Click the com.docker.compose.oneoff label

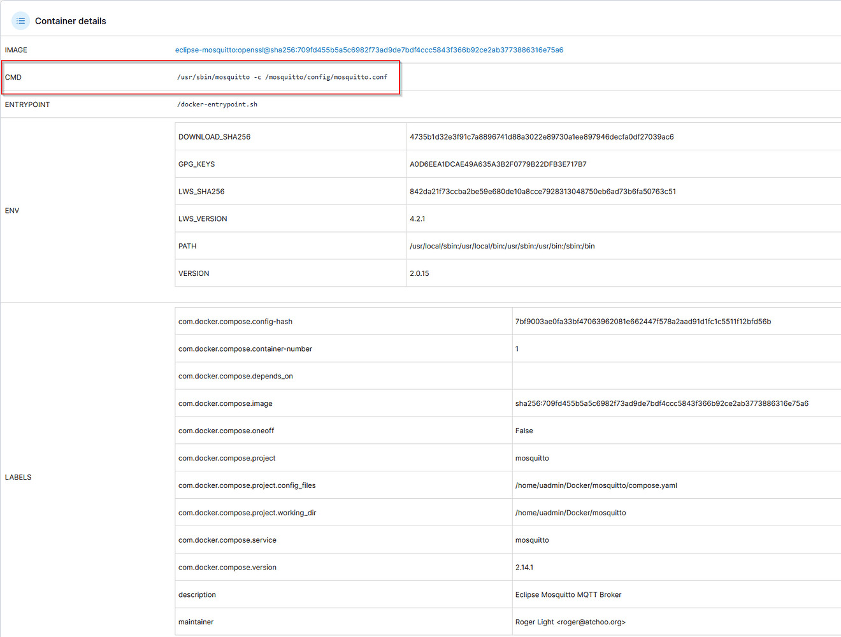pos(226,431)
